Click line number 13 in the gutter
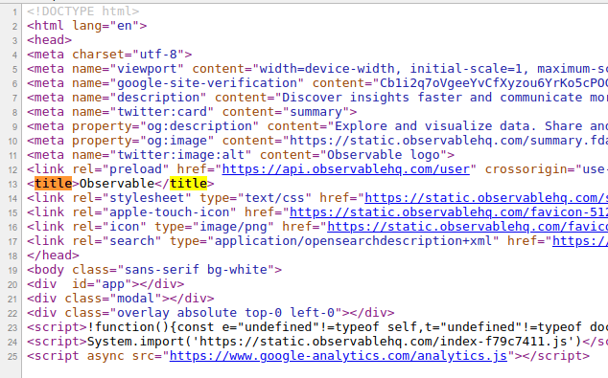The height and width of the screenshot is (378, 608). click(x=13, y=184)
